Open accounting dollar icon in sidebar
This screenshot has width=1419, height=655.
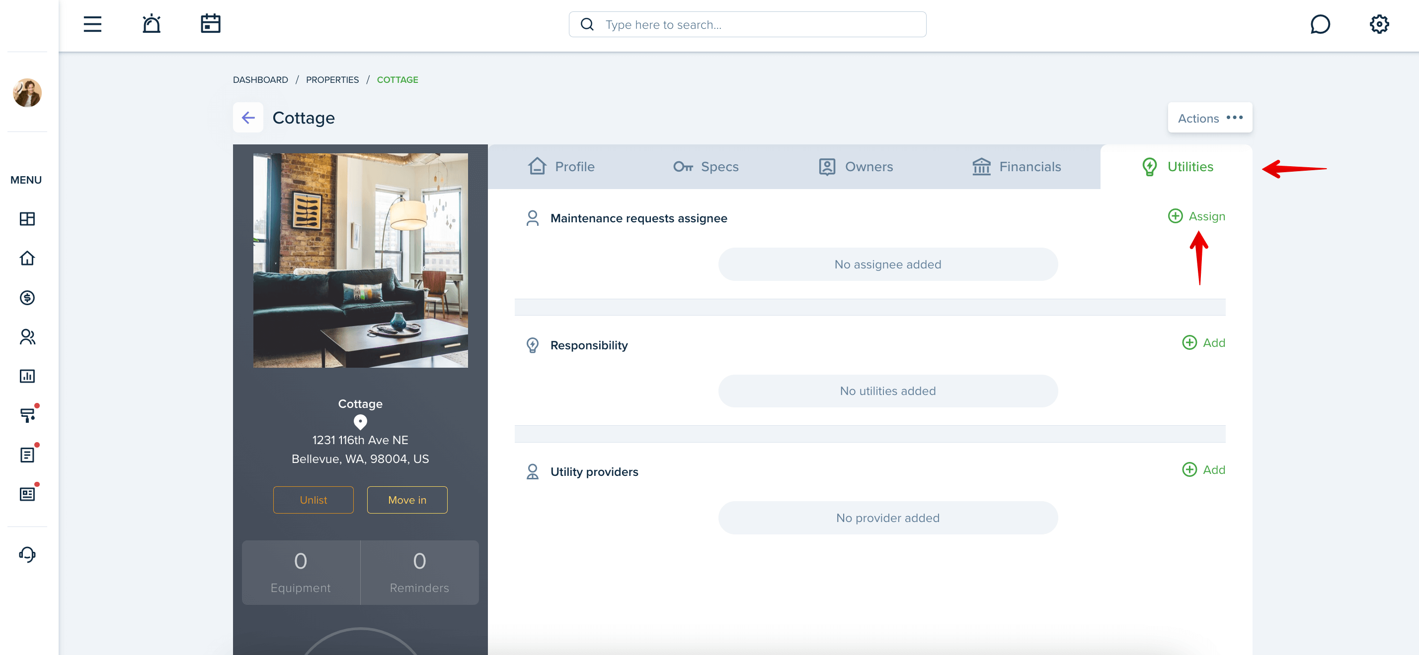[27, 298]
